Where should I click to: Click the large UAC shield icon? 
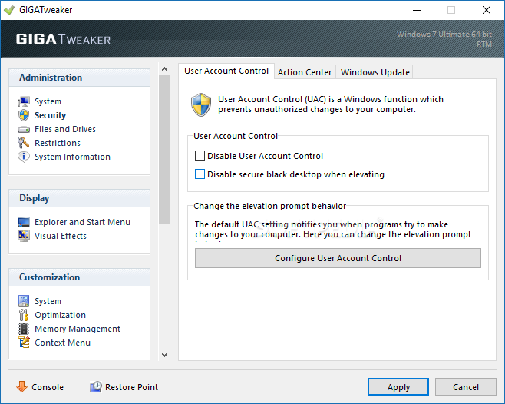click(x=201, y=104)
